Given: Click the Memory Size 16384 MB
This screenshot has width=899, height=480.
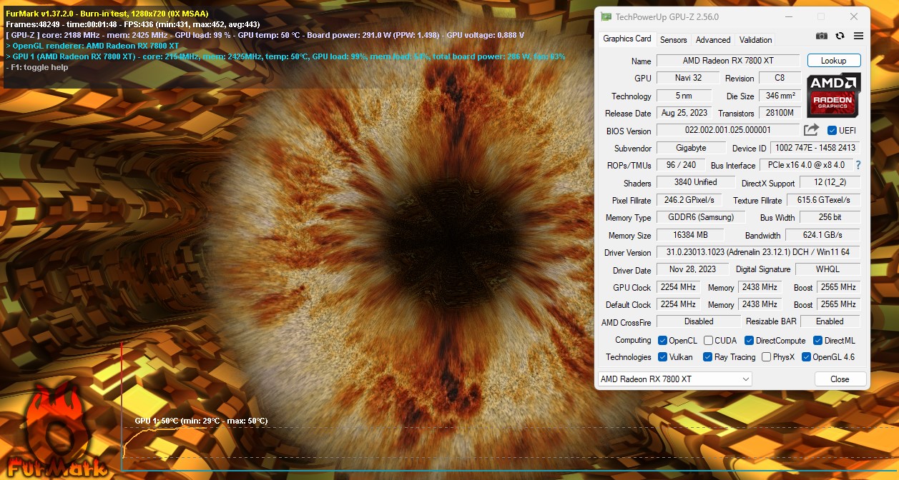Looking at the screenshot, I should [x=690, y=235].
